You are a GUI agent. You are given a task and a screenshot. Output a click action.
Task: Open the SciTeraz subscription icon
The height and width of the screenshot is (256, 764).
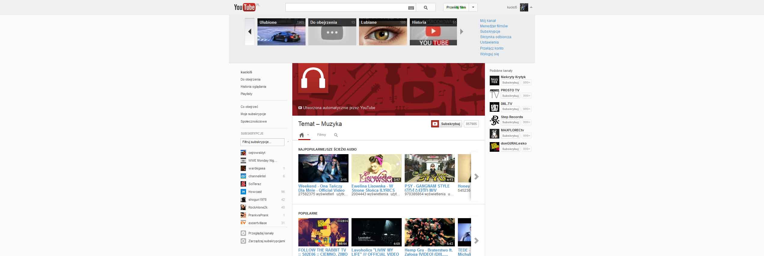tap(243, 184)
